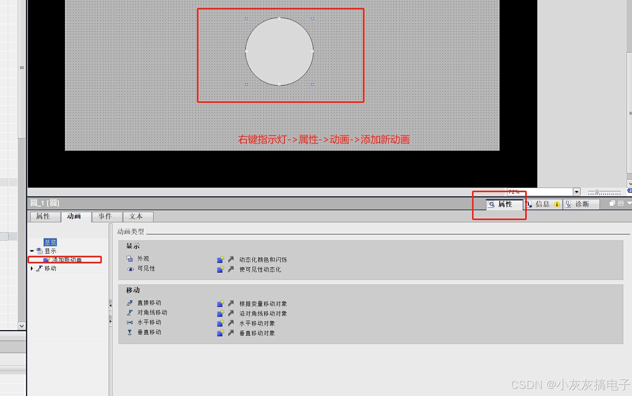Viewport: 632px width, 396px height.
Task: Switch to the 动画 sub-tab
Action: (76, 217)
